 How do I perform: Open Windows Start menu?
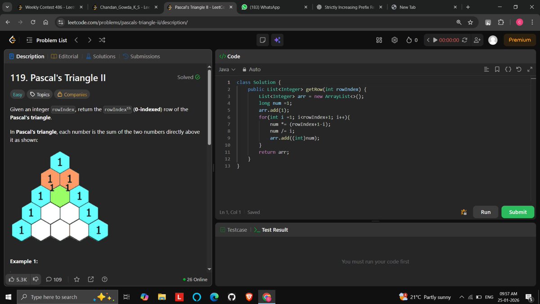8,297
